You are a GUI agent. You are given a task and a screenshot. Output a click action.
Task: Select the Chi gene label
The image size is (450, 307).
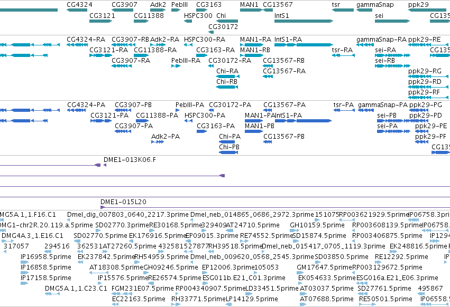click(x=221, y=16)
